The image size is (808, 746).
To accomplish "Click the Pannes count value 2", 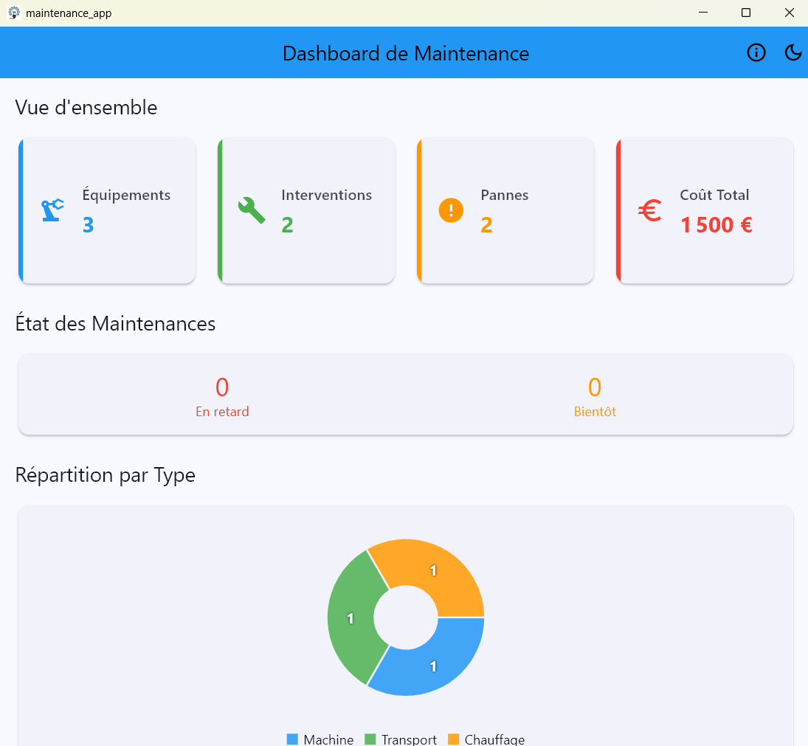I will (486, 224).
